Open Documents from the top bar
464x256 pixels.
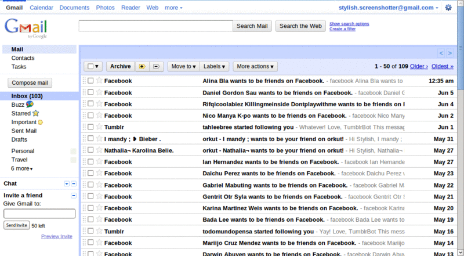[74, 8]
